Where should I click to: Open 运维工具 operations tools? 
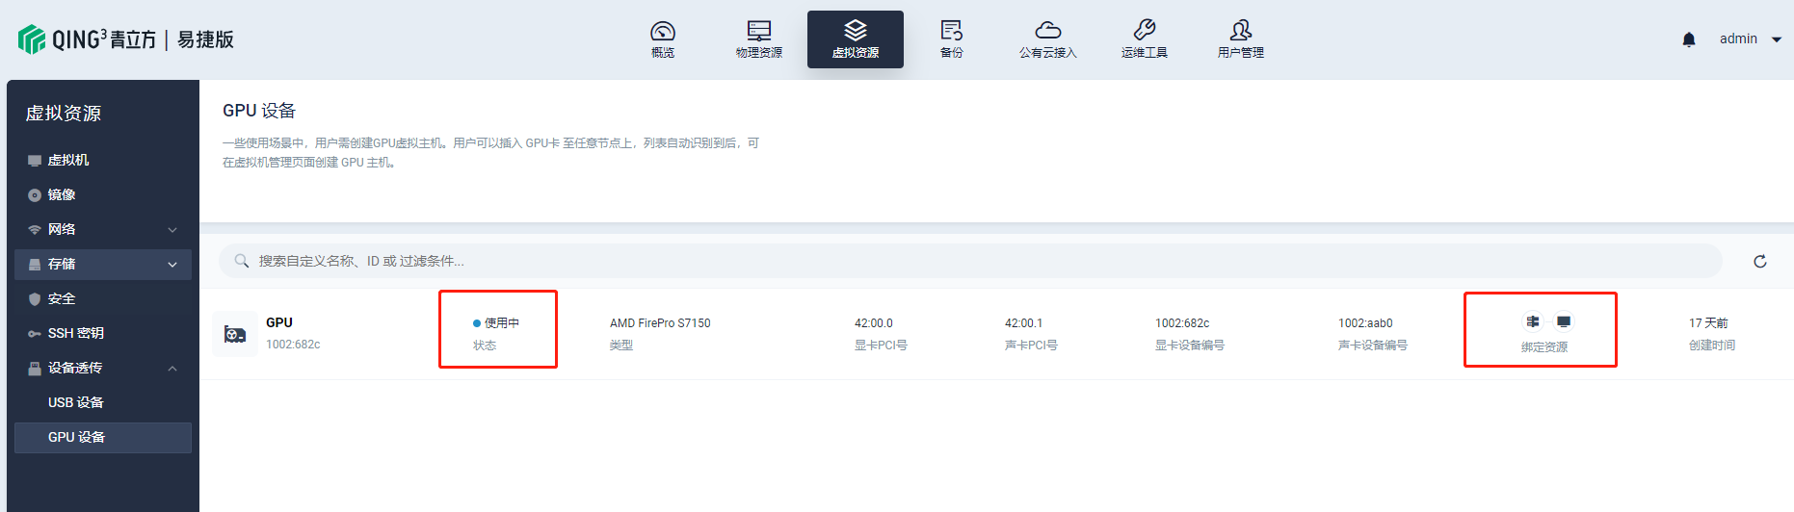click(x=1145, y=39)
